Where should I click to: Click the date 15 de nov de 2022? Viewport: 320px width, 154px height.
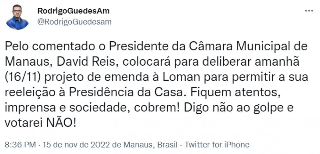(76, 145)
